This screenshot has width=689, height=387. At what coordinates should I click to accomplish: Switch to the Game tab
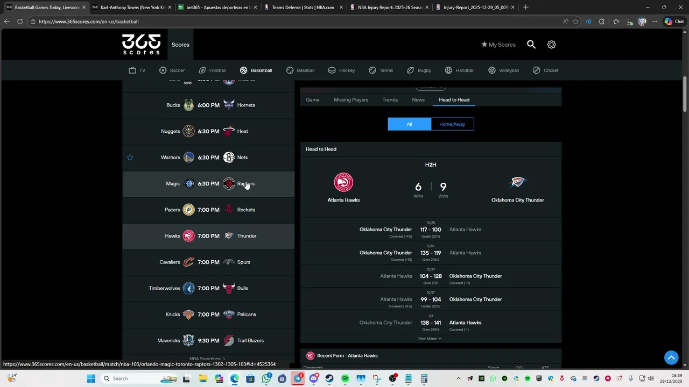click(313, 99)
